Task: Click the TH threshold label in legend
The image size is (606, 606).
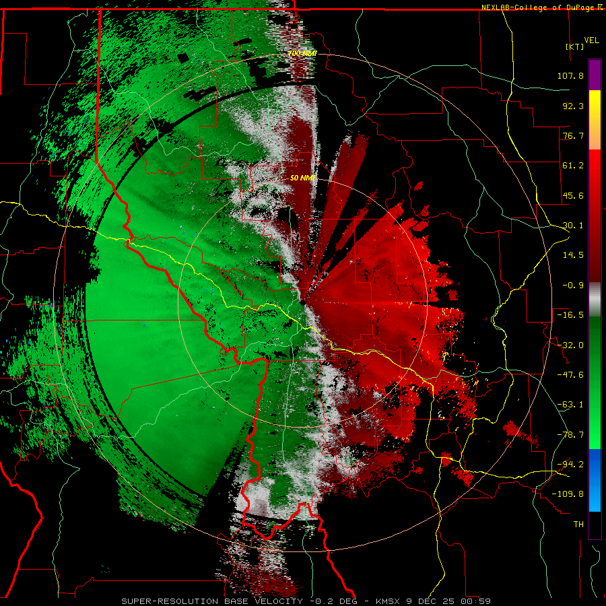Action: [578, 524]
